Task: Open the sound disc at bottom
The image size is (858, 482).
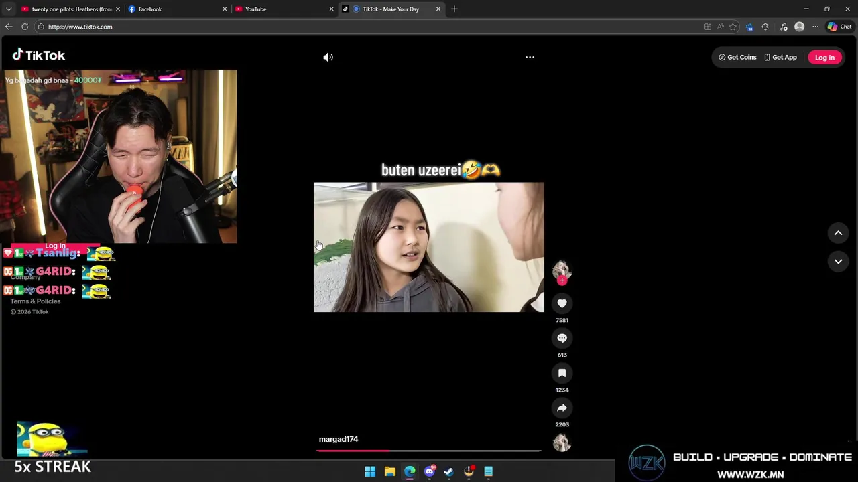Action: (x=562, y=443)
